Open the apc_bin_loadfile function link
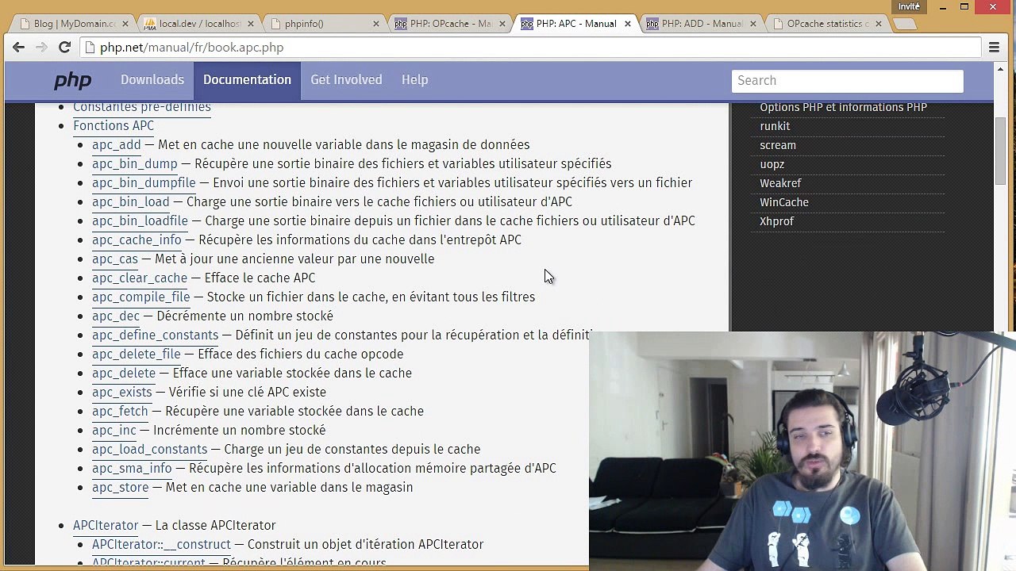Screen dimensions: 1016x571 tap(140, 221)
